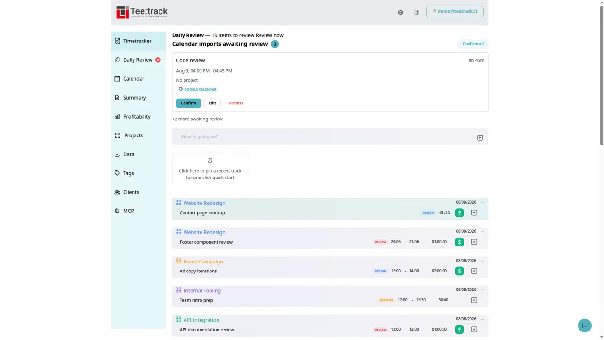This screenshot has width=604, height=340.
Task: Click the globe language icon
Action: 400,13
